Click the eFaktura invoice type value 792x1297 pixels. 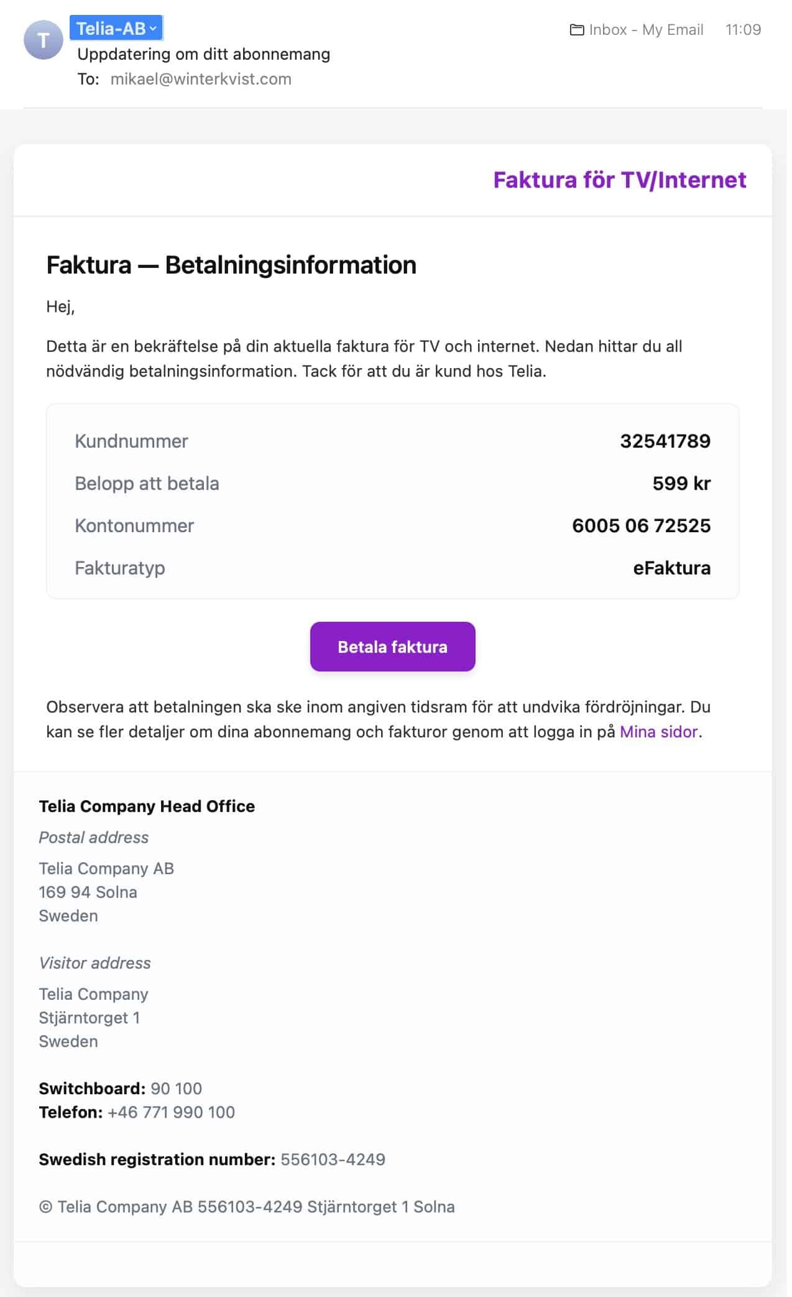tap(671, 568)
